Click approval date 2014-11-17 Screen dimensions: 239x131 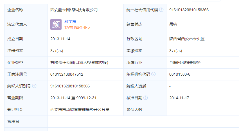pyautogui.click(x=179, y=98)
